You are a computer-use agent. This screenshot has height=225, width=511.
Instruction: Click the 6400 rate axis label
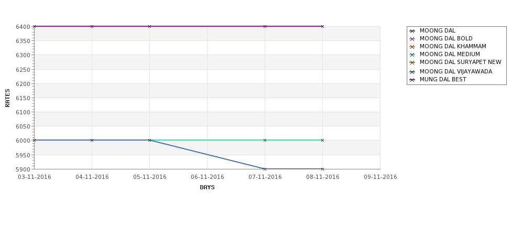[23, 27]
